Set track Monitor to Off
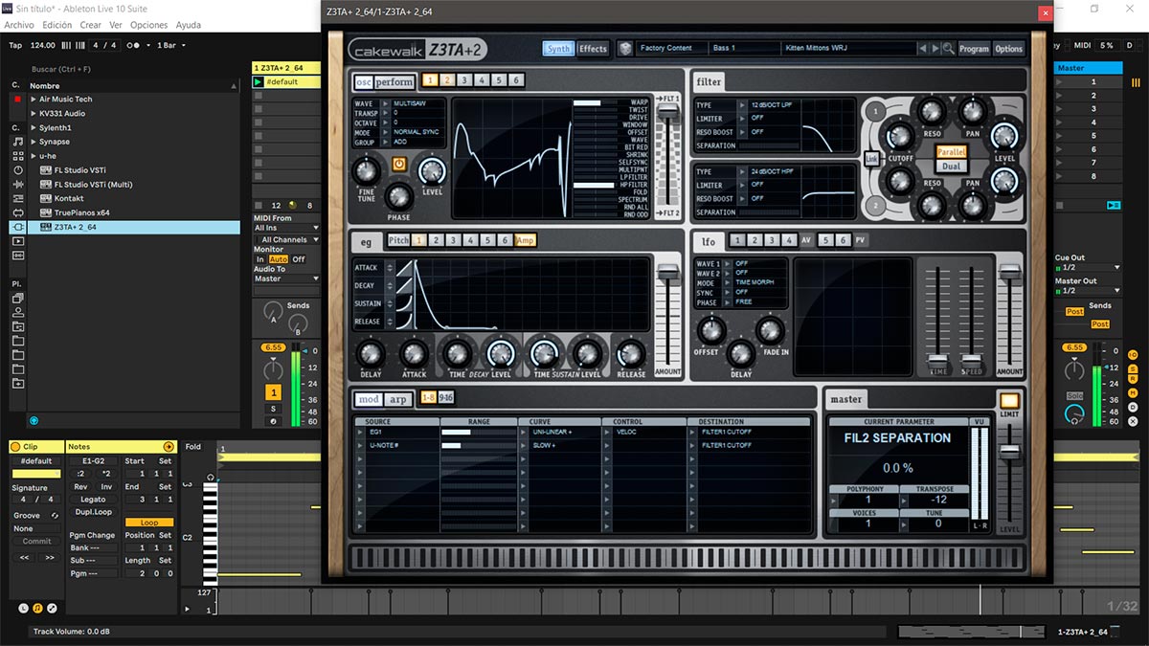This screenshot has width=1149, height=646. coord(298,259)
